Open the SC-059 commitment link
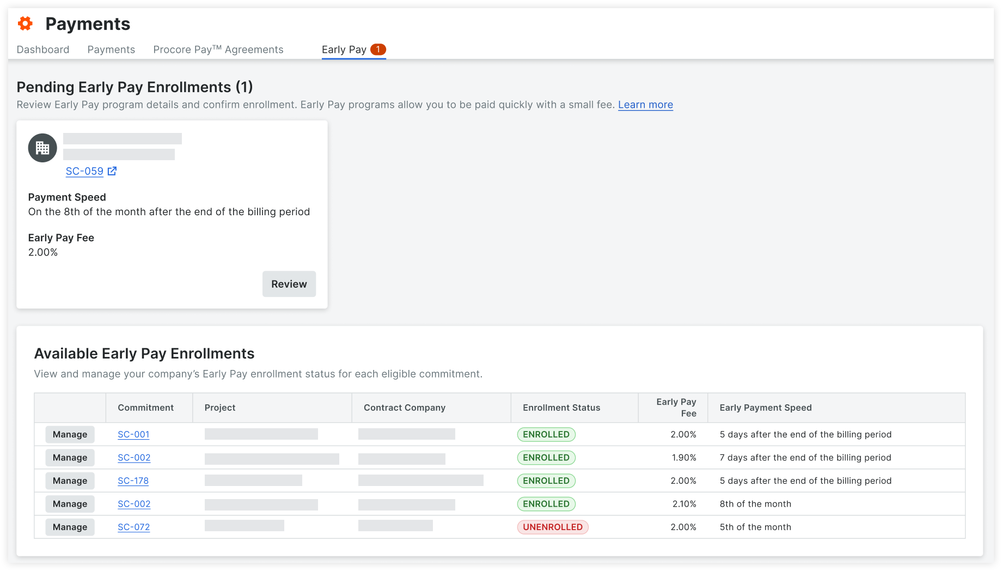Screen dimensions: 1002x571 click(84, 171)
